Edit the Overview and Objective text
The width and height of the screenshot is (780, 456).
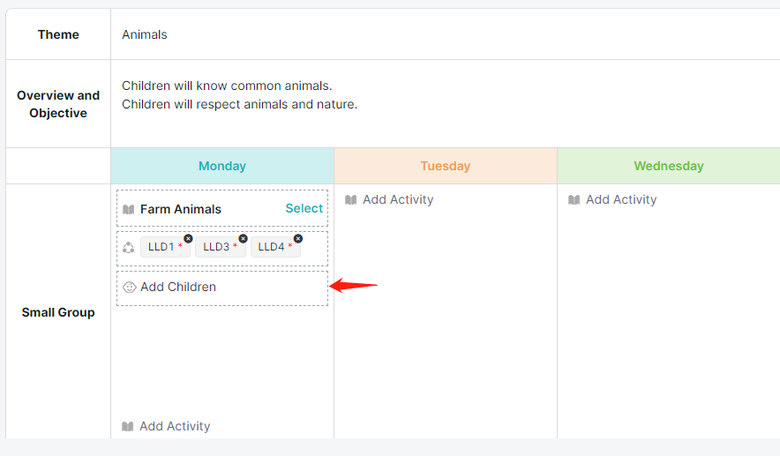446,104
